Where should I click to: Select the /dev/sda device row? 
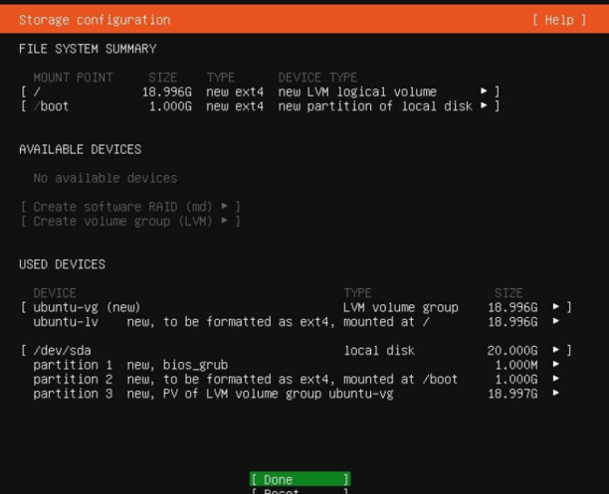[296, 351]
